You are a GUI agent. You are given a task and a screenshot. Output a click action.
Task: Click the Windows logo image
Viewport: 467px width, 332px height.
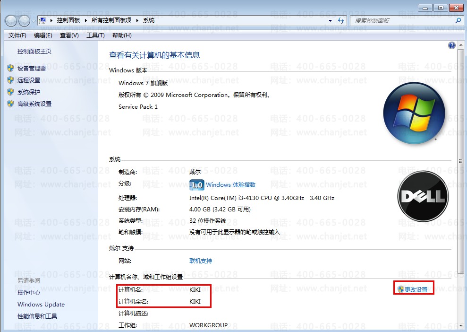coord(414,113)
